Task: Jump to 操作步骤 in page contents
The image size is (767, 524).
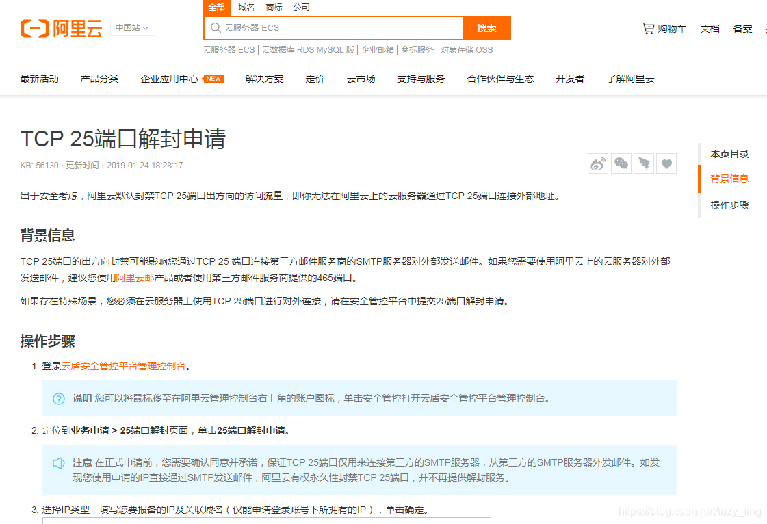Action: [x=729, y=205]
